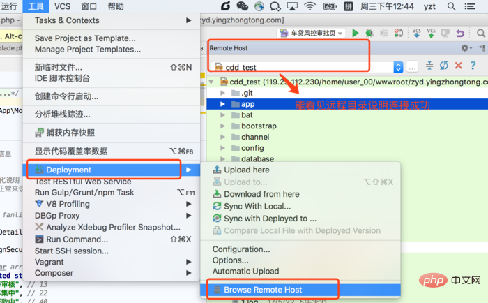488x303 pixels.
Task: Expand the bat folder
Action: point(222,115)
